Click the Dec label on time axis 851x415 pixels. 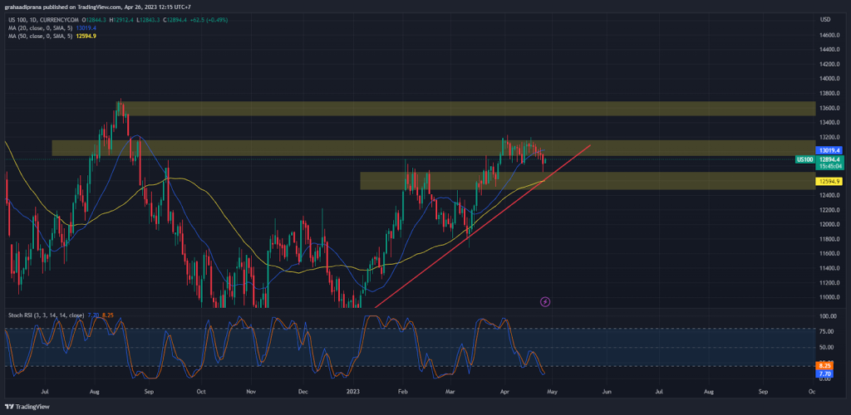click(x=303, y=391)
